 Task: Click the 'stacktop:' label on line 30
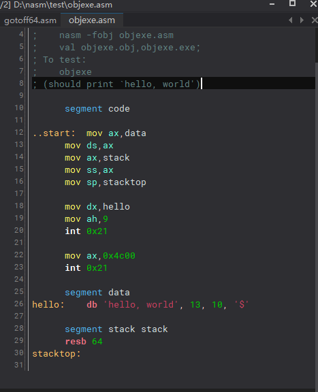click(x=57, y=354)
